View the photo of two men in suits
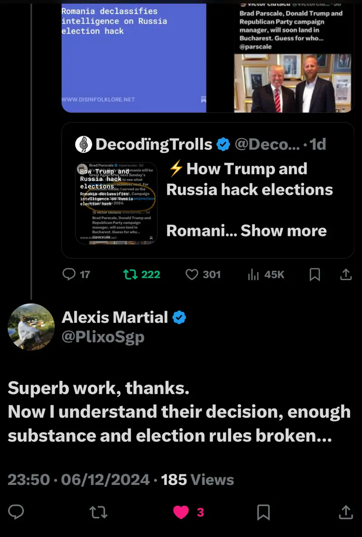This screenshot has height=537, width=362. (293, 83)
